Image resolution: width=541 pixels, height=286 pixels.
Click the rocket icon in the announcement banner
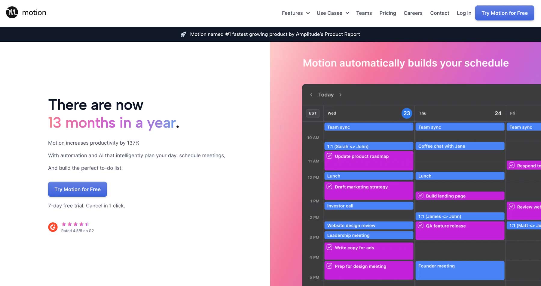click(x=184, y=34)
